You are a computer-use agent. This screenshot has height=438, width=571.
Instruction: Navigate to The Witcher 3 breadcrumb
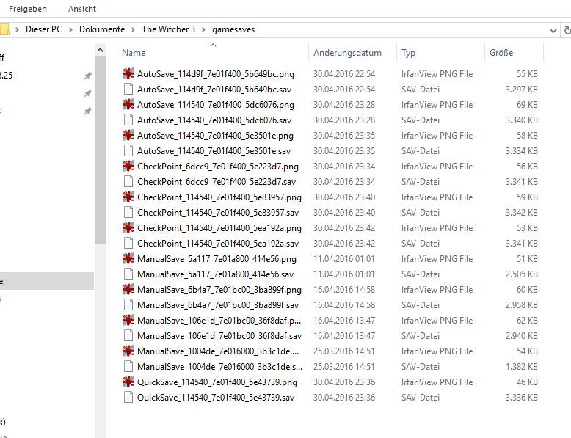point(168,29)
